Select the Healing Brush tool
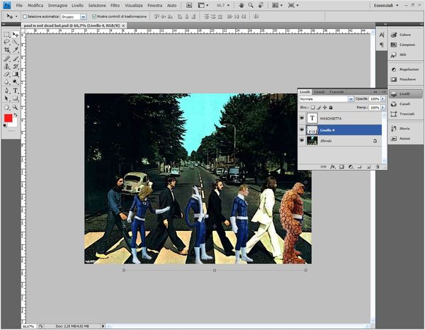The image size is (425, 330). (x=7, y=59)
